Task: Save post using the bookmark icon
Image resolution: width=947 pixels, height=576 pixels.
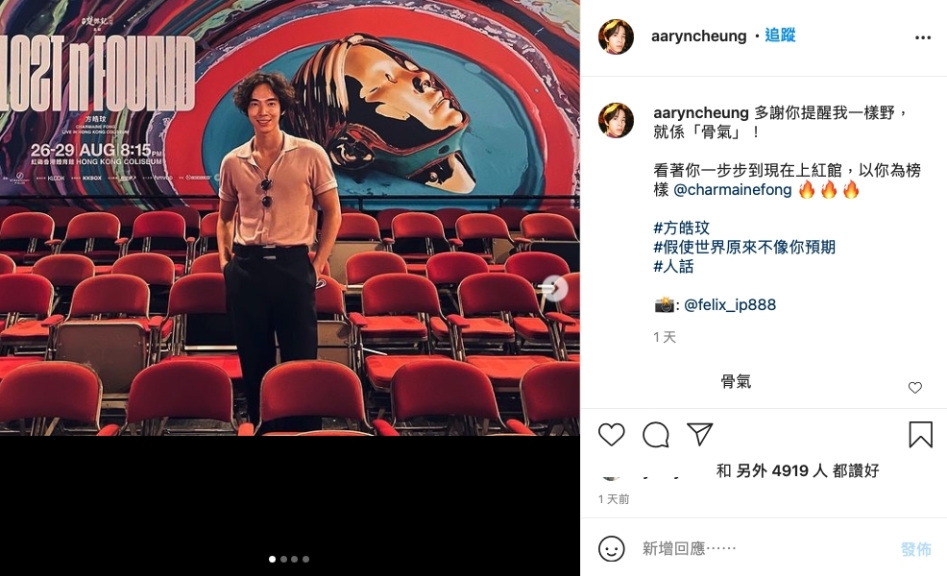Action: click(x=920, y=434)
